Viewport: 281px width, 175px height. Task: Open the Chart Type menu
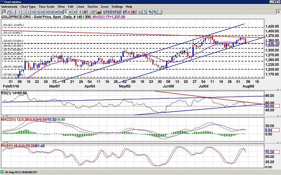click(x=28, y=7)
